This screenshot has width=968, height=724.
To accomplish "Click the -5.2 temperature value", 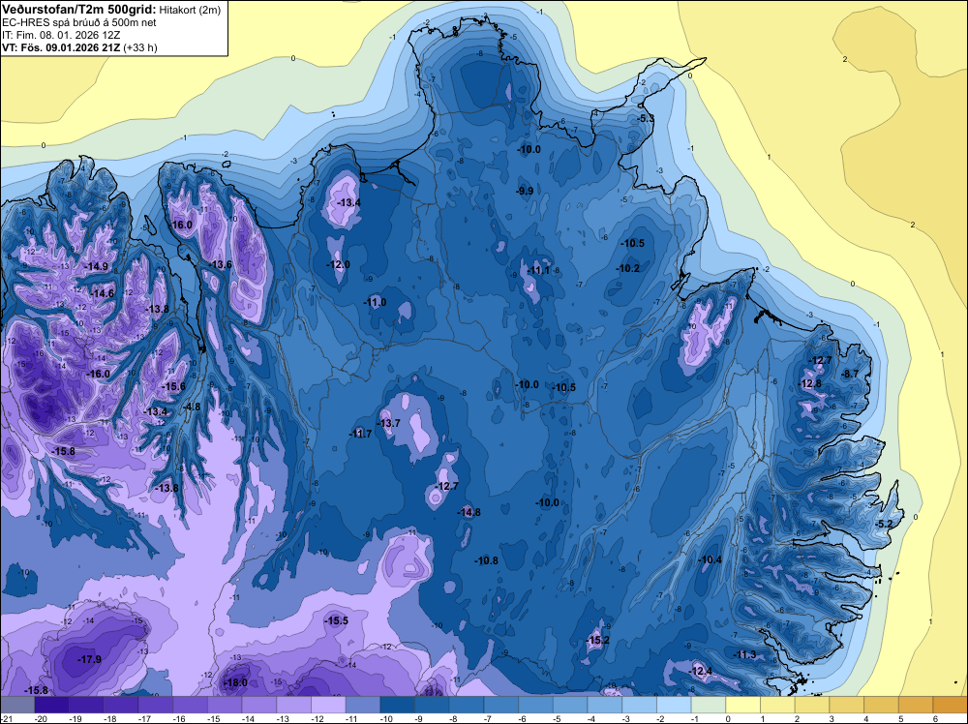I will pos(884,524).
